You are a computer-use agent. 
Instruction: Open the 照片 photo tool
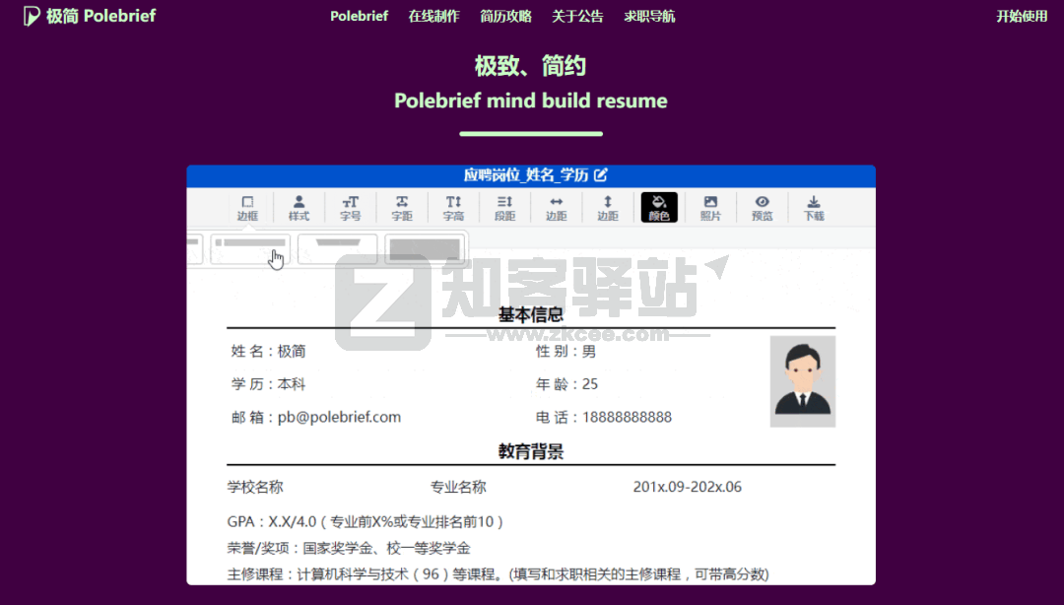pyautogui.click(x=710, y=207)
